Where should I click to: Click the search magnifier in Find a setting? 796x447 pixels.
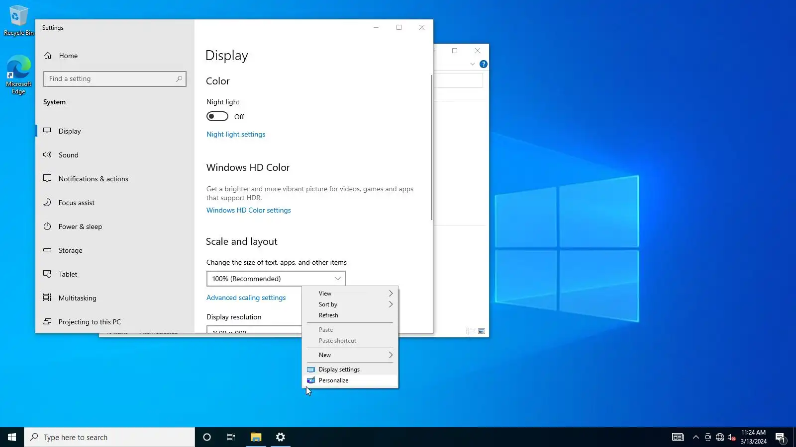(x=179, y=78)
